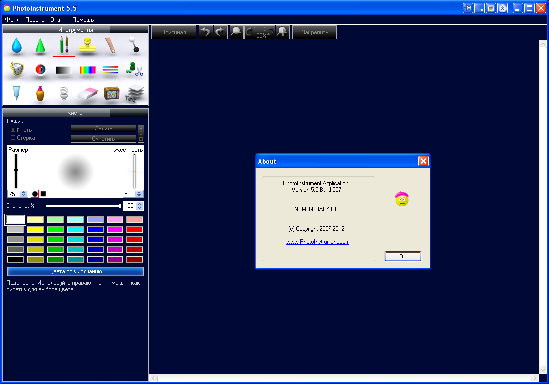Select the light blue tube tool
This screenshot has height=384, width=549.
pos(16,93)
